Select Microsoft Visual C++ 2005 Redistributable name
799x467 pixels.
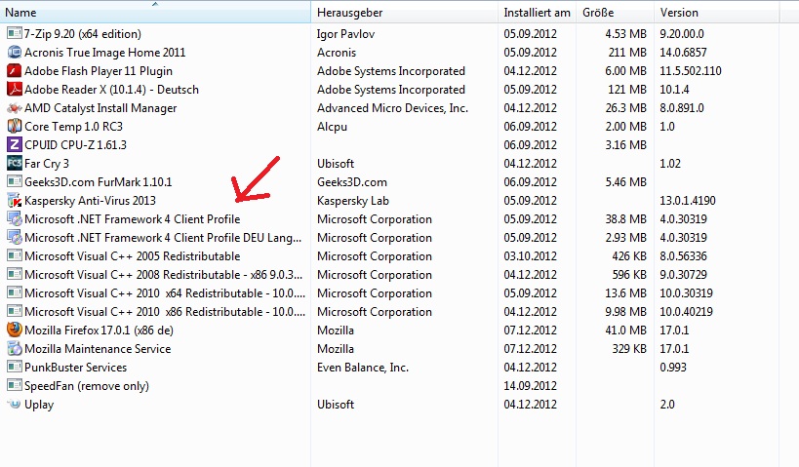tap(132, 256)
